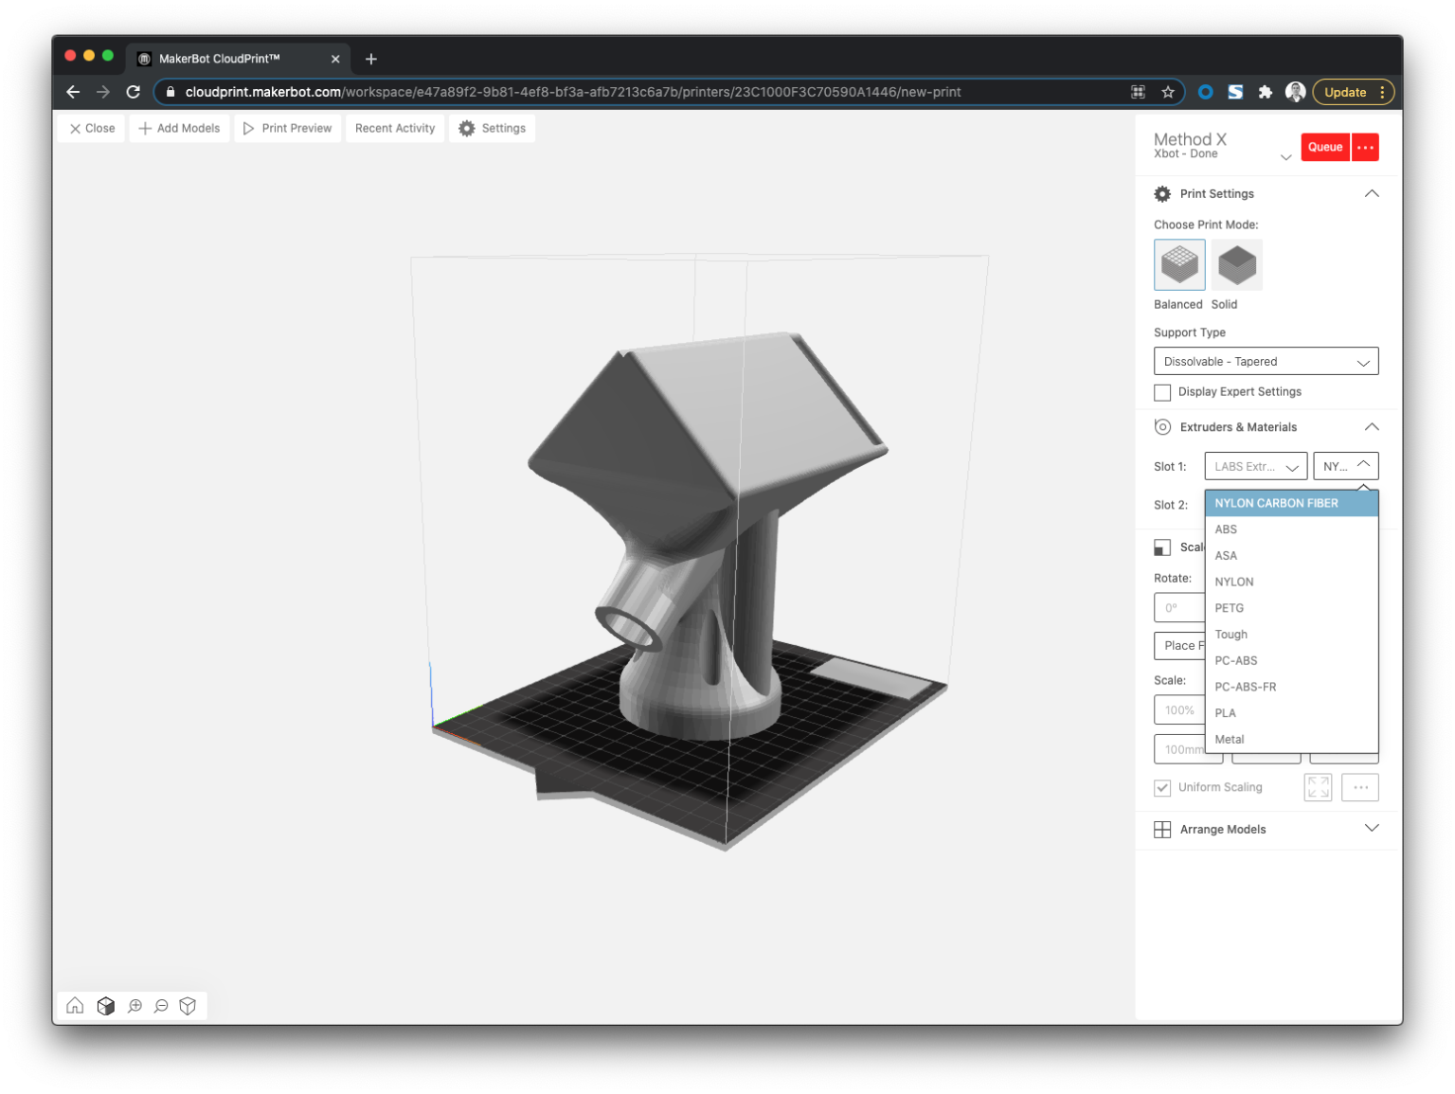Select the Solid print mode

1237,264
